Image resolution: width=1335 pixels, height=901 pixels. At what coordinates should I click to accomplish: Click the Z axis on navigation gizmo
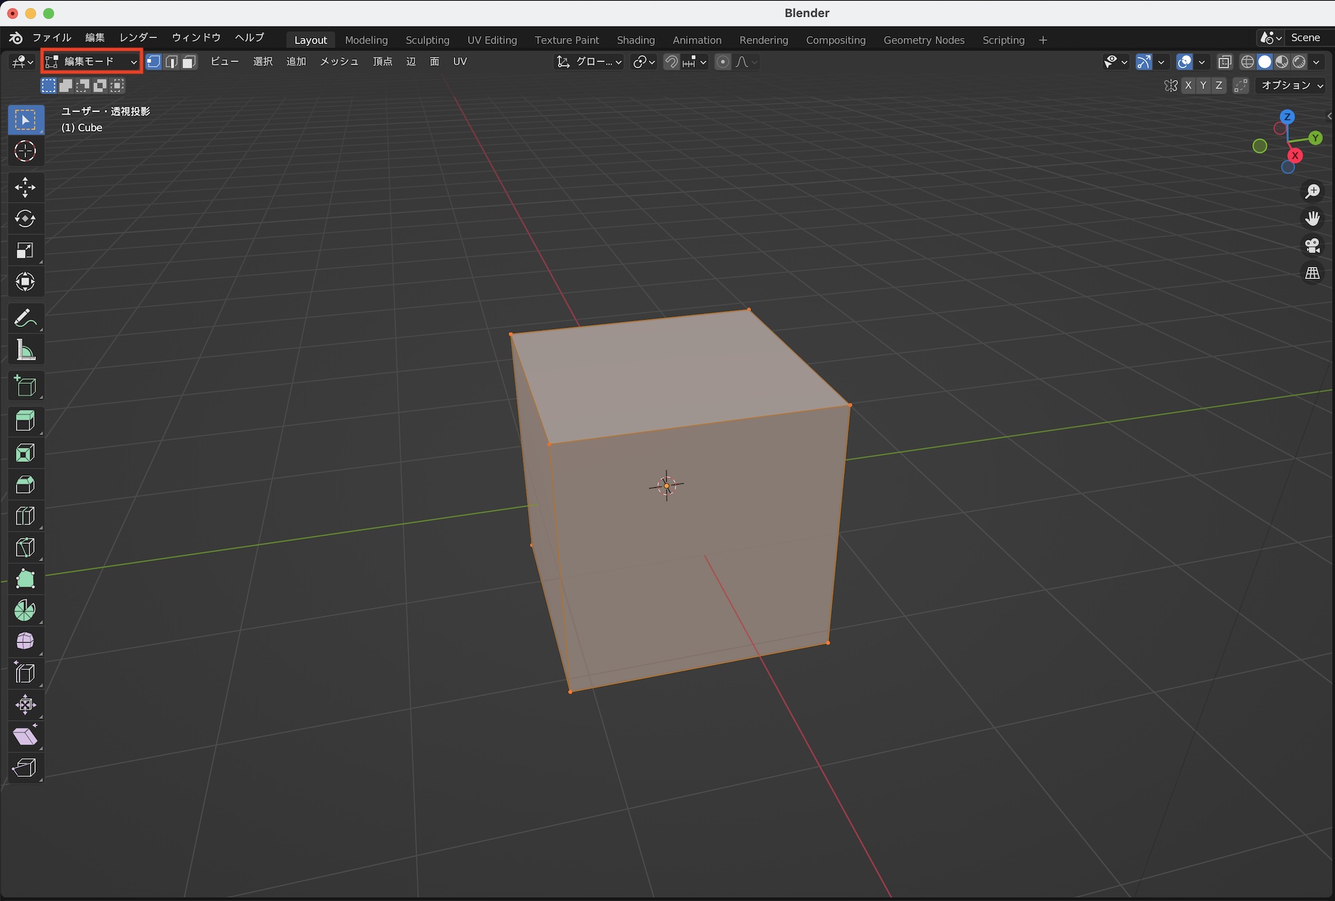point(1287,116)
